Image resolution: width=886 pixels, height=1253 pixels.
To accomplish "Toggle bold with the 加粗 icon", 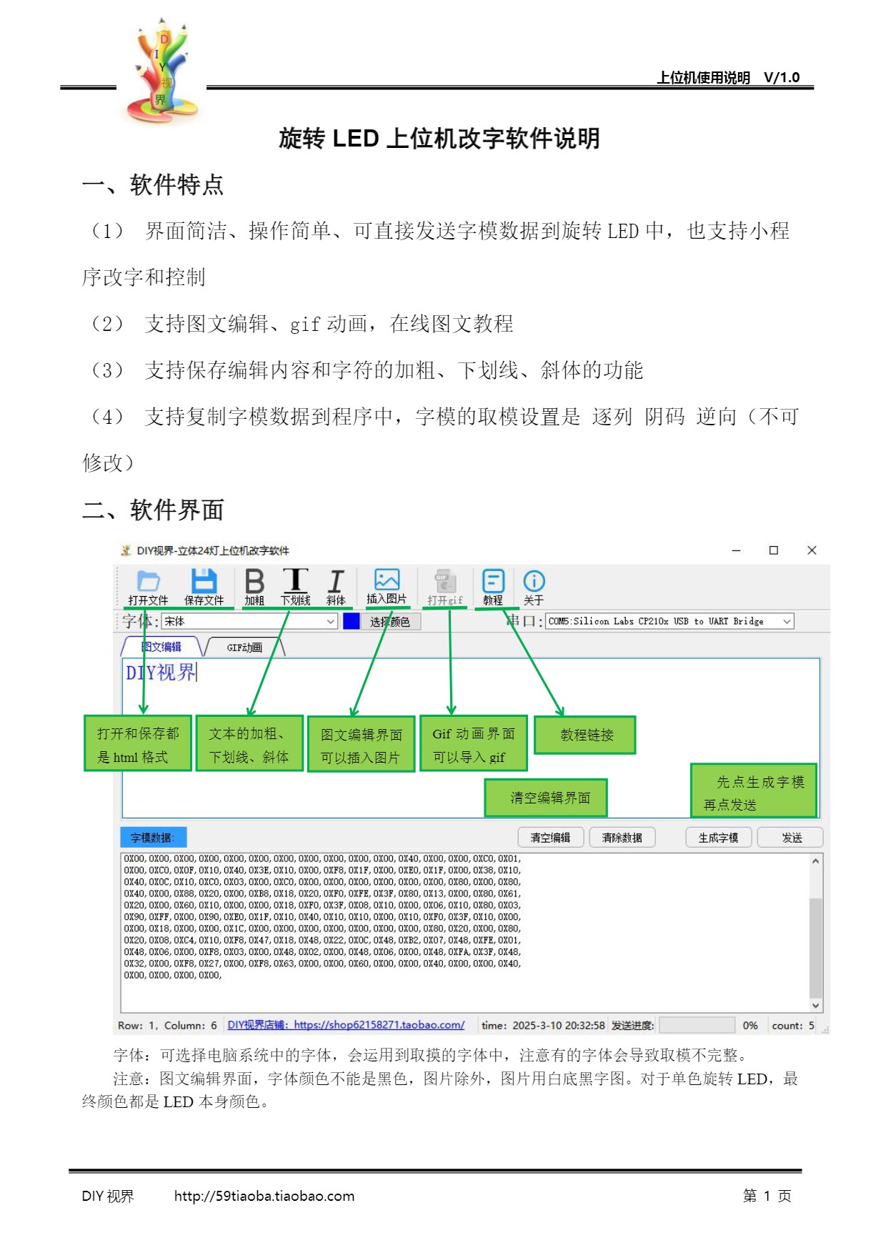I will coord(254,588).
